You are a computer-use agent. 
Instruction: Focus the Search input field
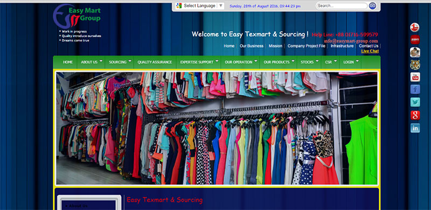(x=342, y=6)
